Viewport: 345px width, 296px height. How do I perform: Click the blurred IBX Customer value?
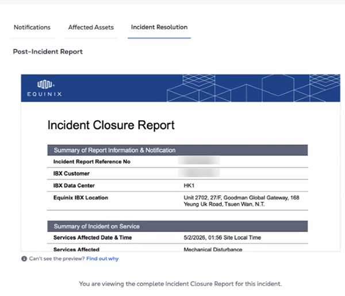199,172
